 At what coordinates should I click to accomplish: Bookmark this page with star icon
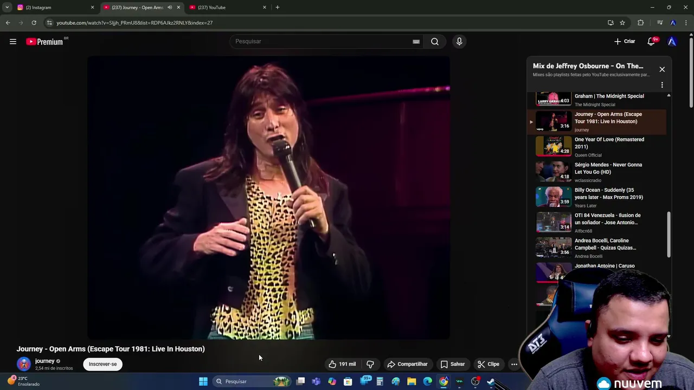click(x=622, y=23)
